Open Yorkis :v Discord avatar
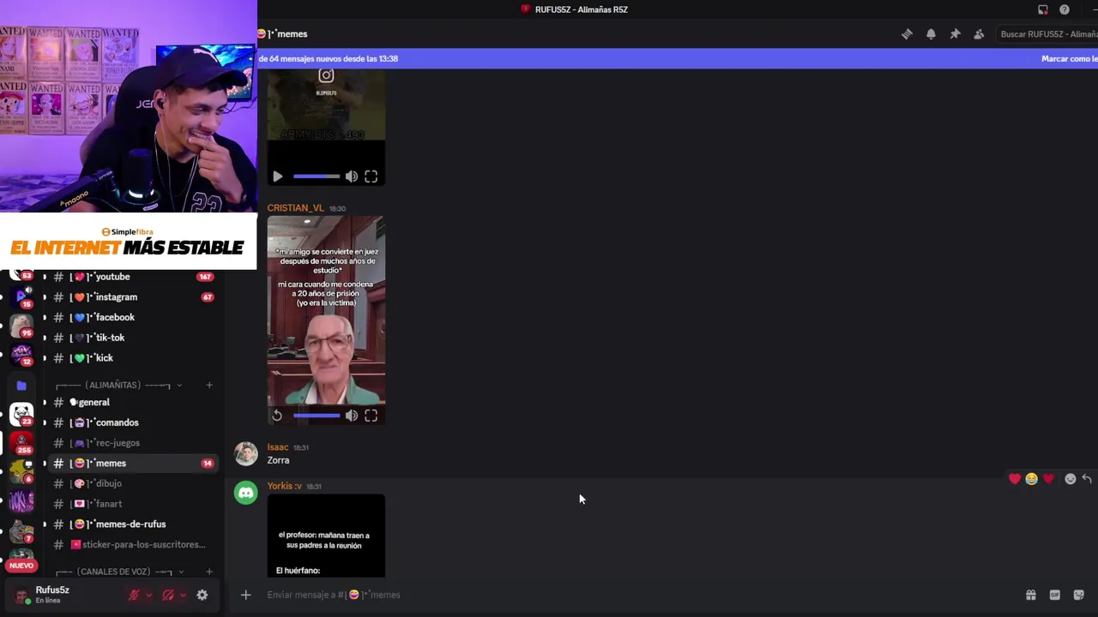The image size is (1098, 617). (x=246, y=493)
